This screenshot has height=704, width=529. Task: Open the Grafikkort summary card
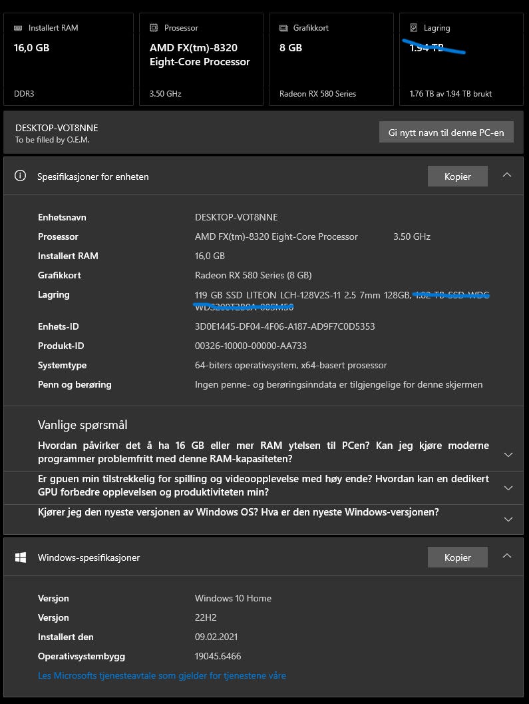[331, 59]
